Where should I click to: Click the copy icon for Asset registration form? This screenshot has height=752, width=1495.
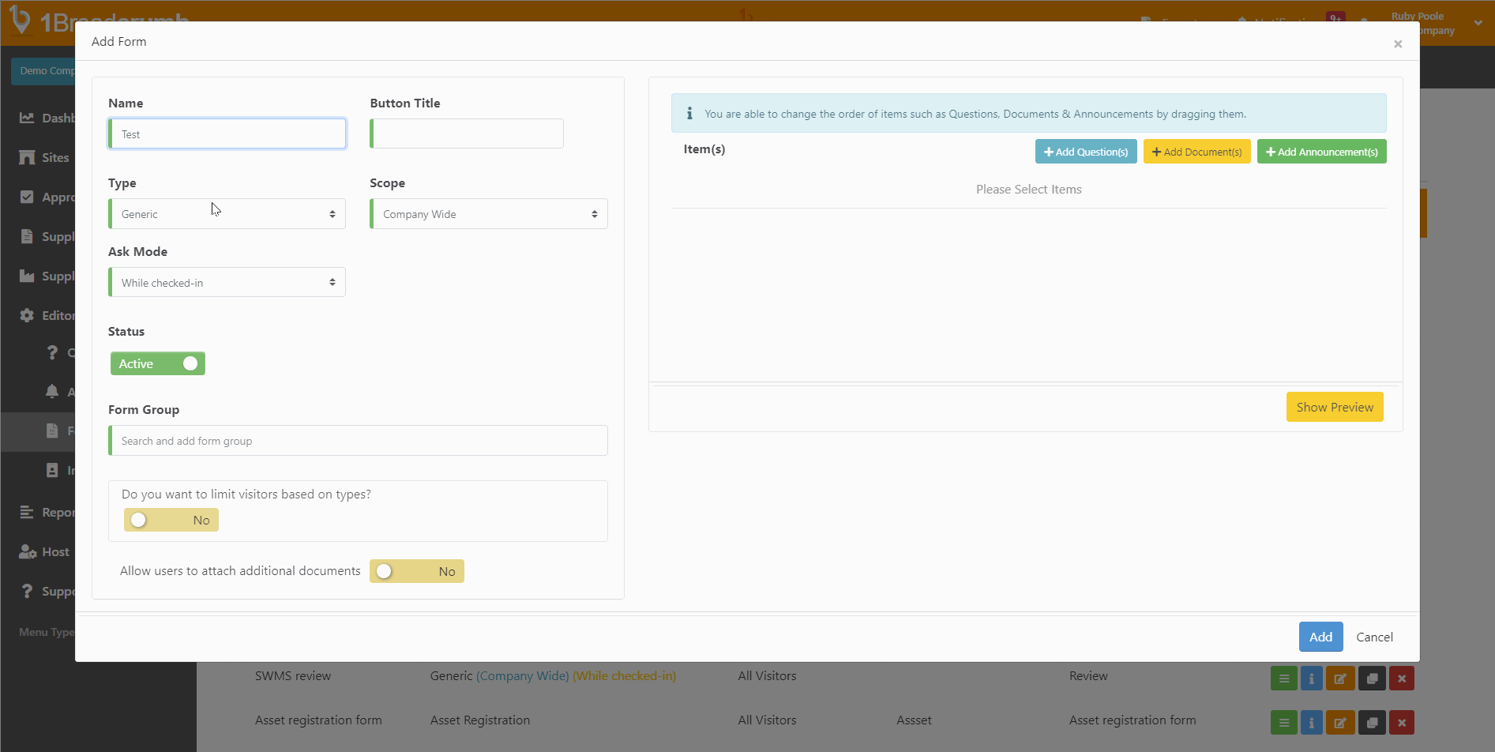click(1372, 723)
